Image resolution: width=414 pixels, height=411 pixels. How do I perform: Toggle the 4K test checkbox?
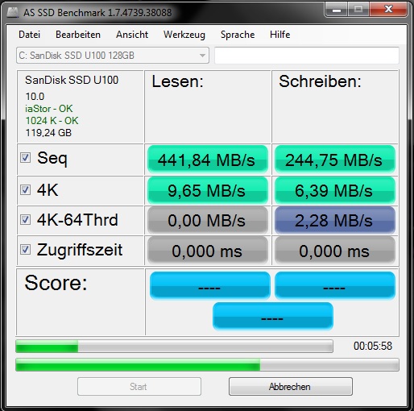click(x=26, y=190)
